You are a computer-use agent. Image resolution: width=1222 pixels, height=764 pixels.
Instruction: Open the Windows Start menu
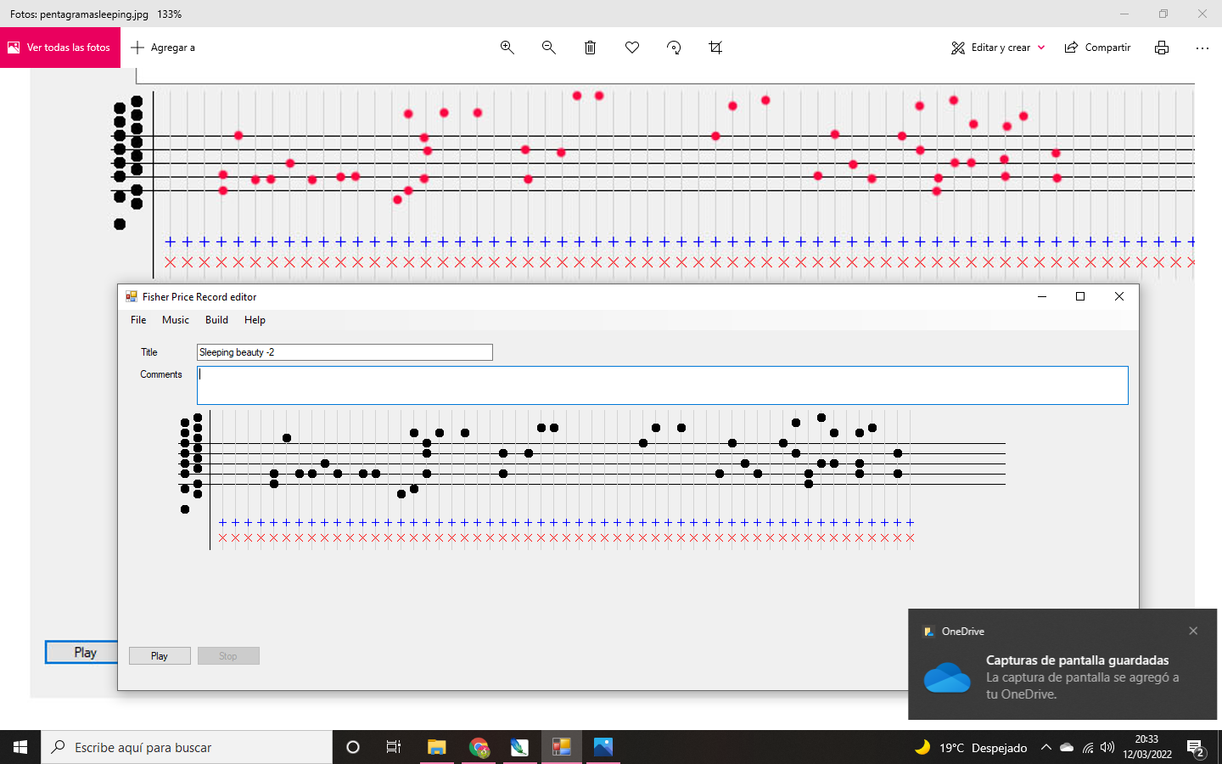20,747
